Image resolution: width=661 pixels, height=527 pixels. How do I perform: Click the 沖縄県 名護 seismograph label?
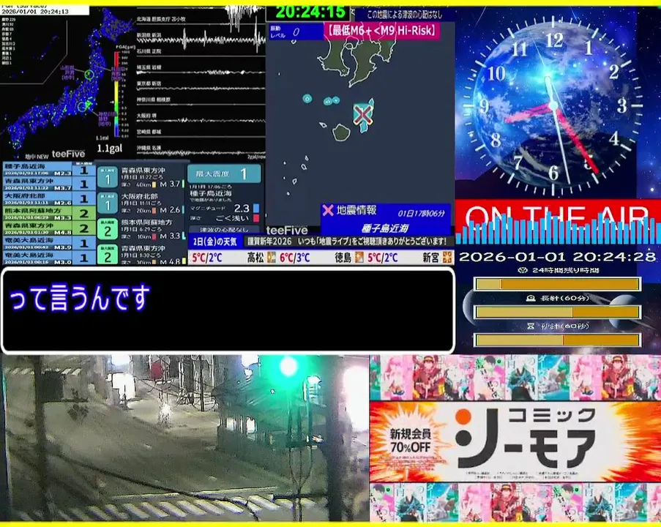click(149, 148)
